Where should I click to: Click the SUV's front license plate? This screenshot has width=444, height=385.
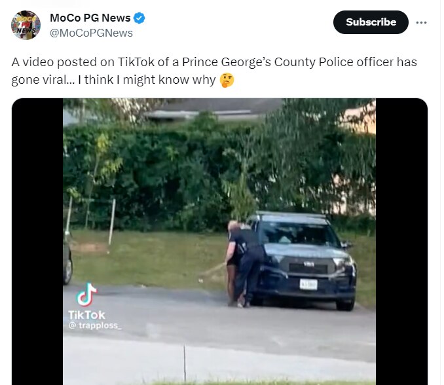point(308,285)
